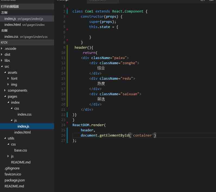Image resolution: width=216 pixels, height=192 pixels.
Task: Open package.json in the explorer
Action: (15, 180)
